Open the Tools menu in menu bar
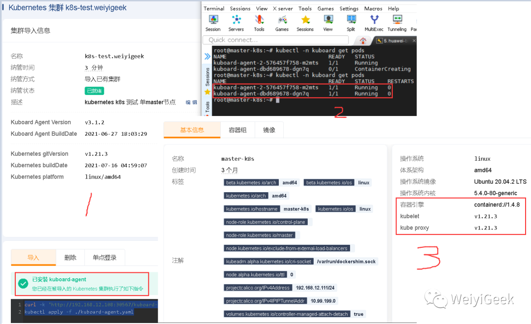Viewport: 531px width, 324px height. click(x=305, y=8)
